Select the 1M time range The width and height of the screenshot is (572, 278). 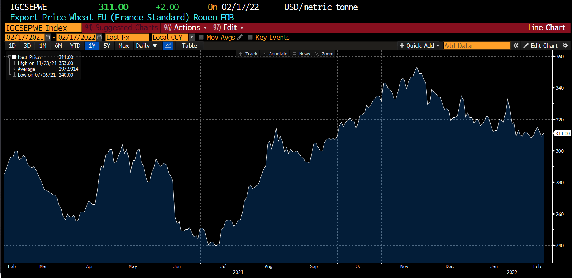tap(43, 46)
